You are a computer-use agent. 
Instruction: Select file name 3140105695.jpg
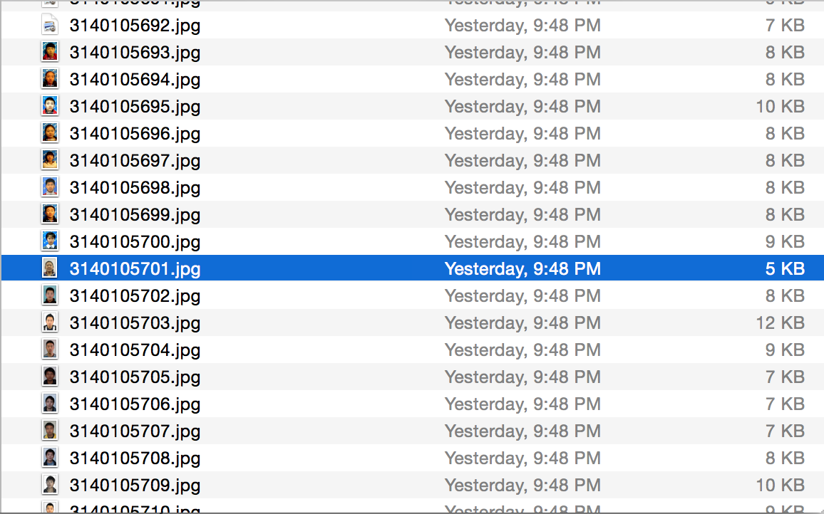point(135,107)
